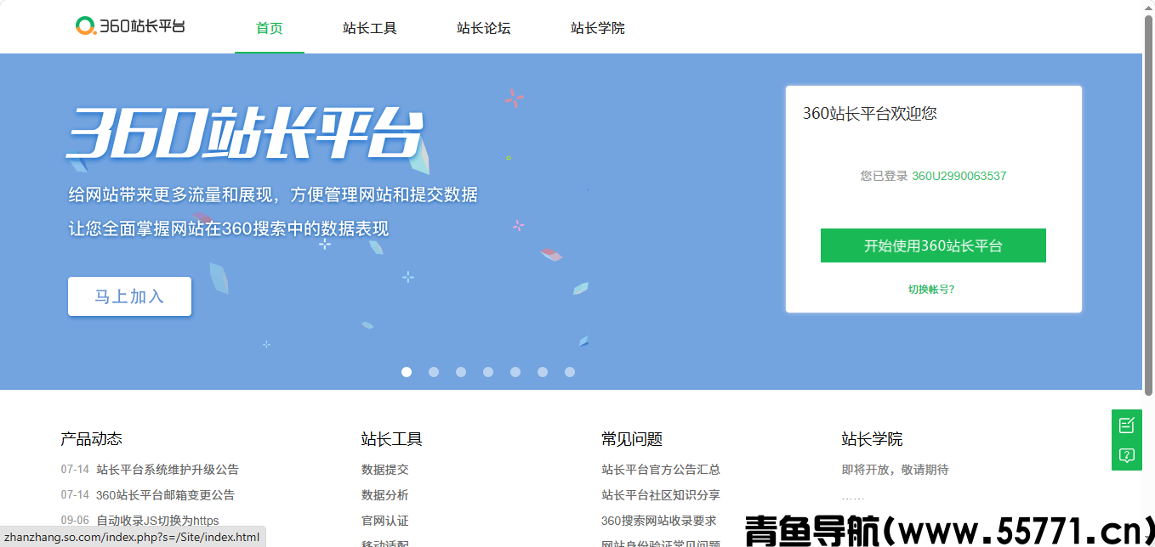Open 自动收录JS切换为https news item
This screenshot has width=1155, height=547.
157,520
